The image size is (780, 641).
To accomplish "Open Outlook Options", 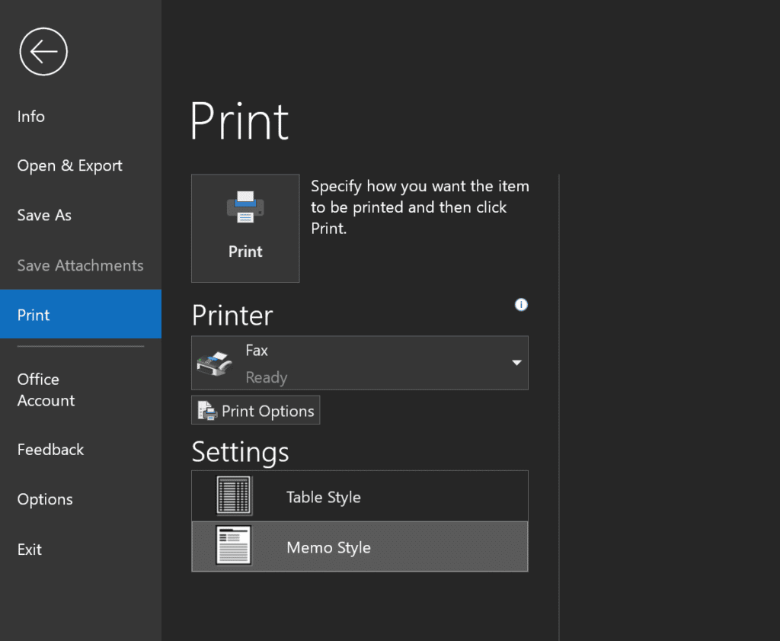I will [x=45, y=499].
